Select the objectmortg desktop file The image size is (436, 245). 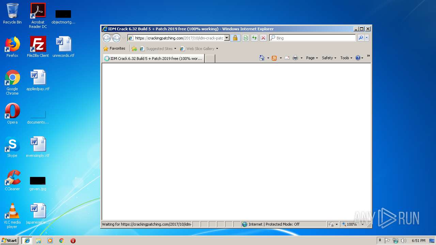tap(63, 16)
